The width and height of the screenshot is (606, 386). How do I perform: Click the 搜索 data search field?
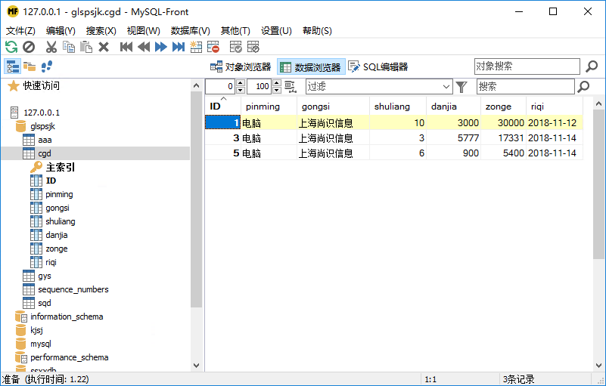(x=526, y=87)
